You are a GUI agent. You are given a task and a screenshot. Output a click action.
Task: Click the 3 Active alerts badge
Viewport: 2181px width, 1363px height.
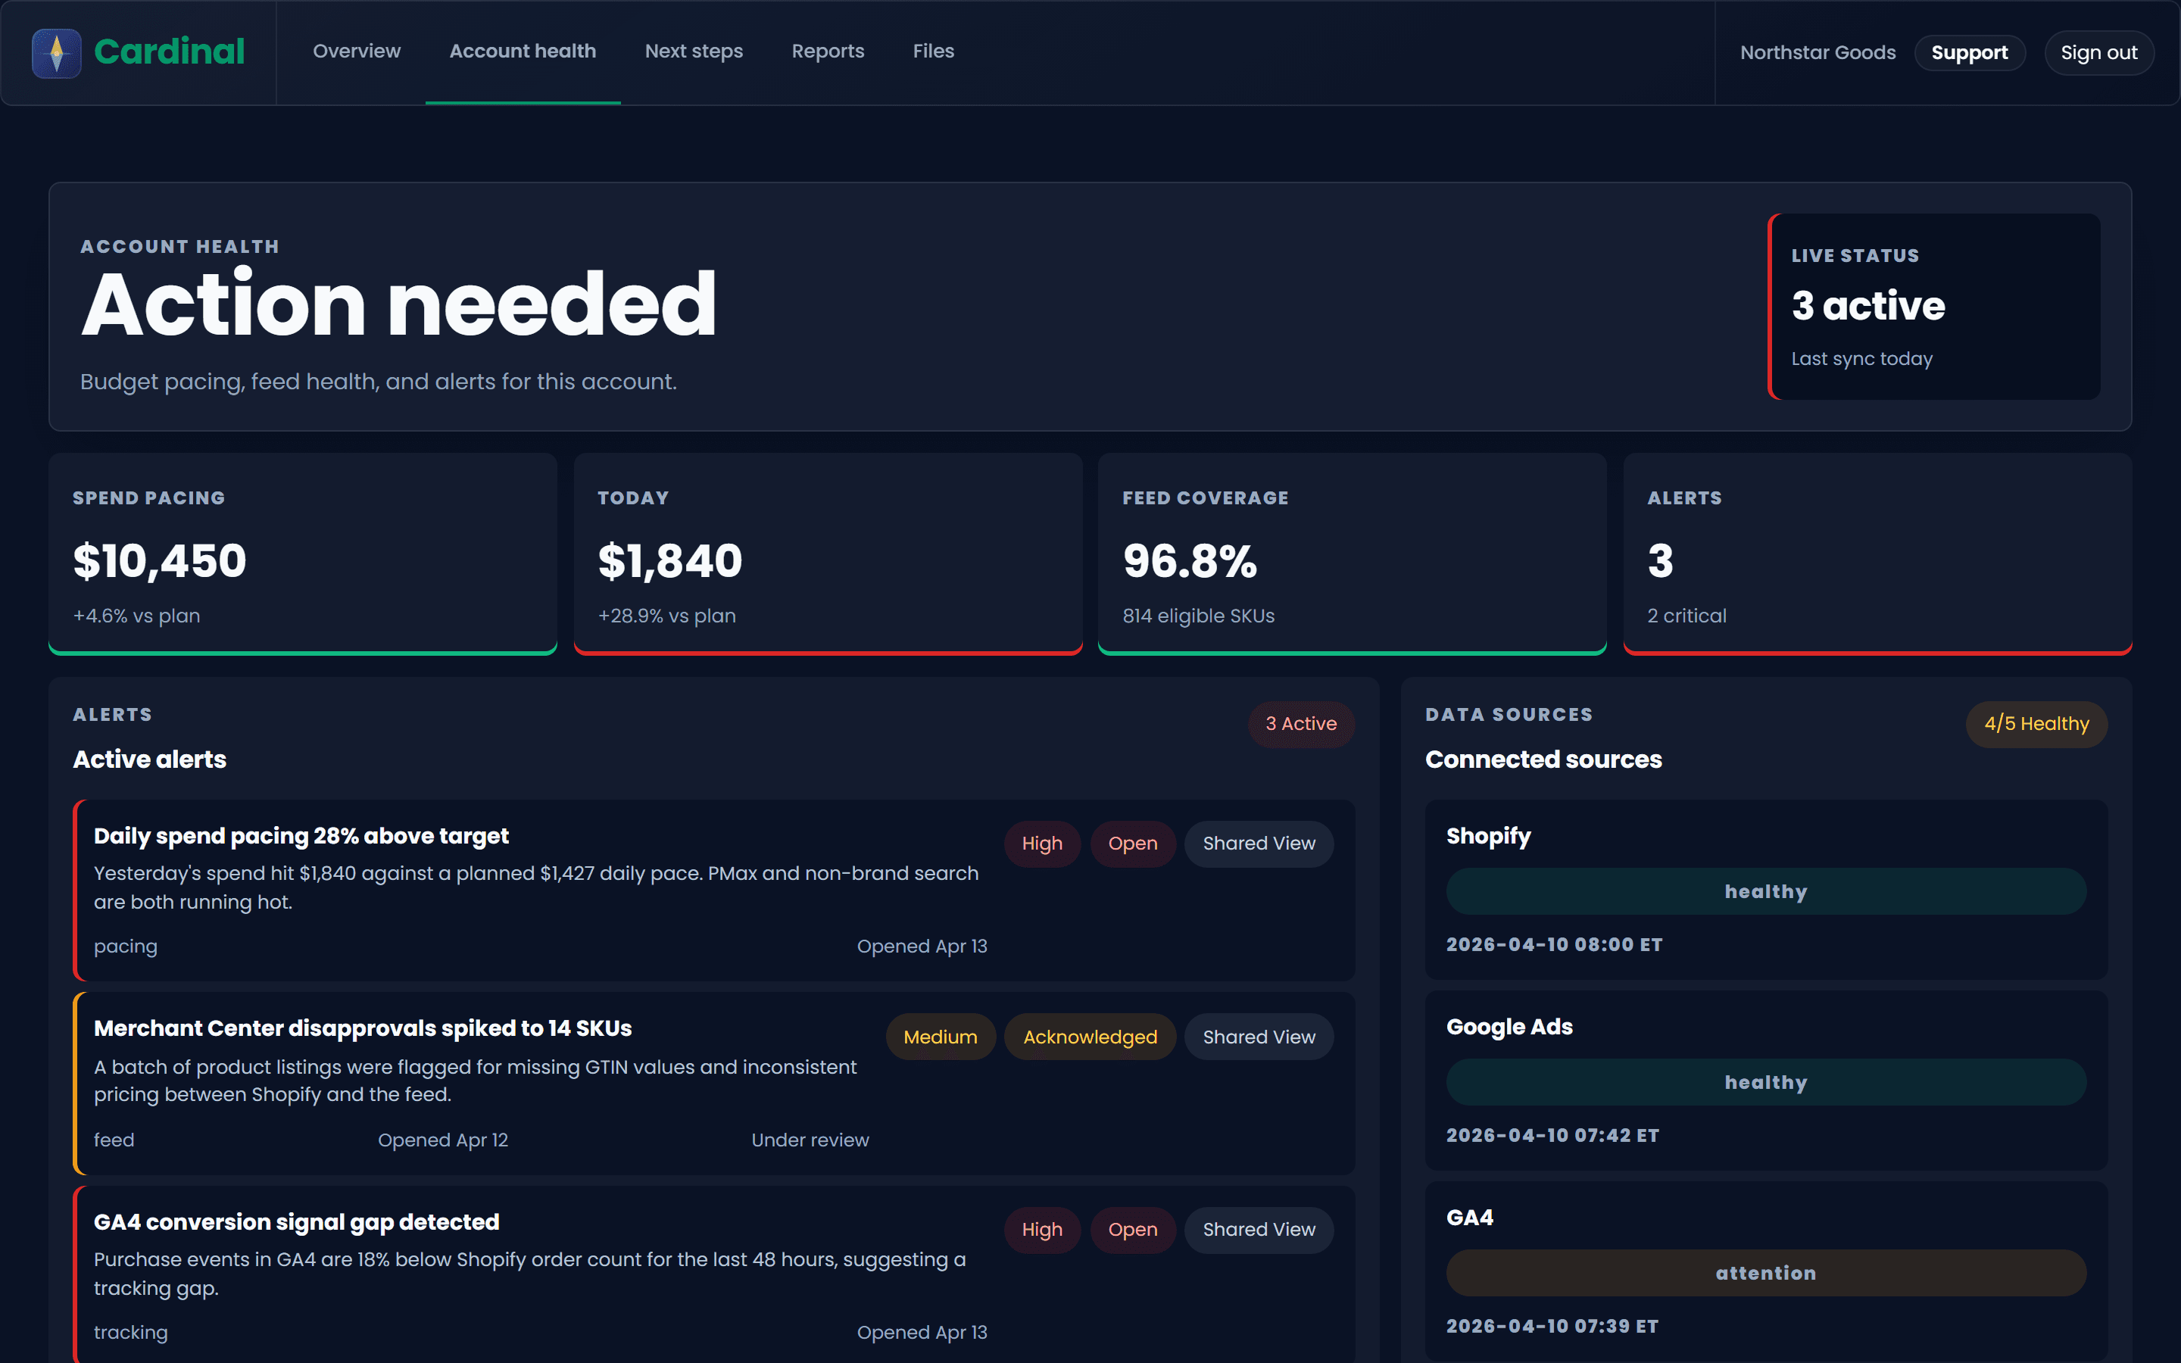click(1300, 724)
